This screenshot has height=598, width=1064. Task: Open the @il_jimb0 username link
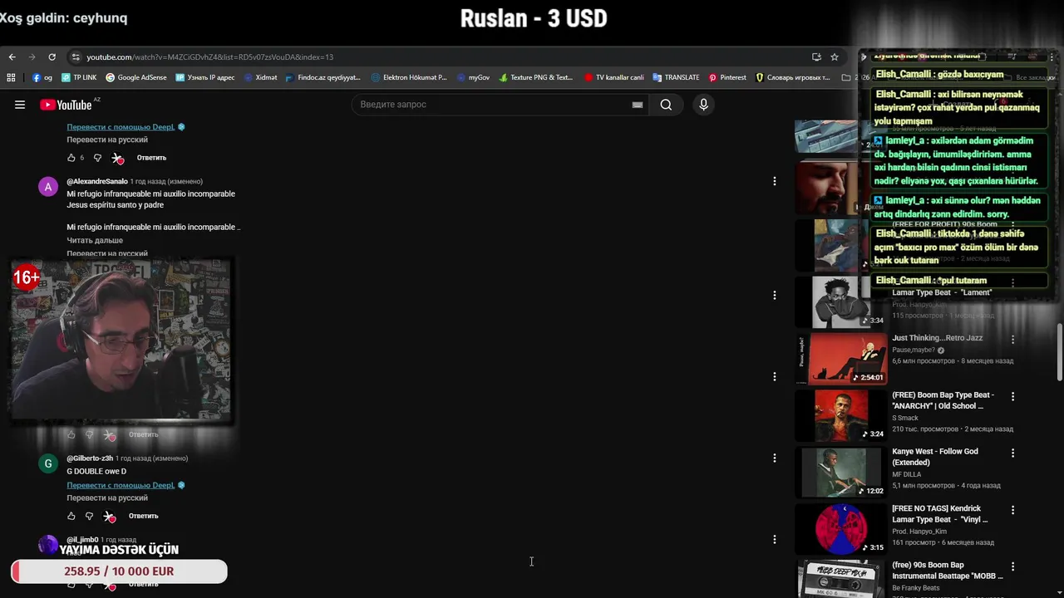(x=82, y=540)
